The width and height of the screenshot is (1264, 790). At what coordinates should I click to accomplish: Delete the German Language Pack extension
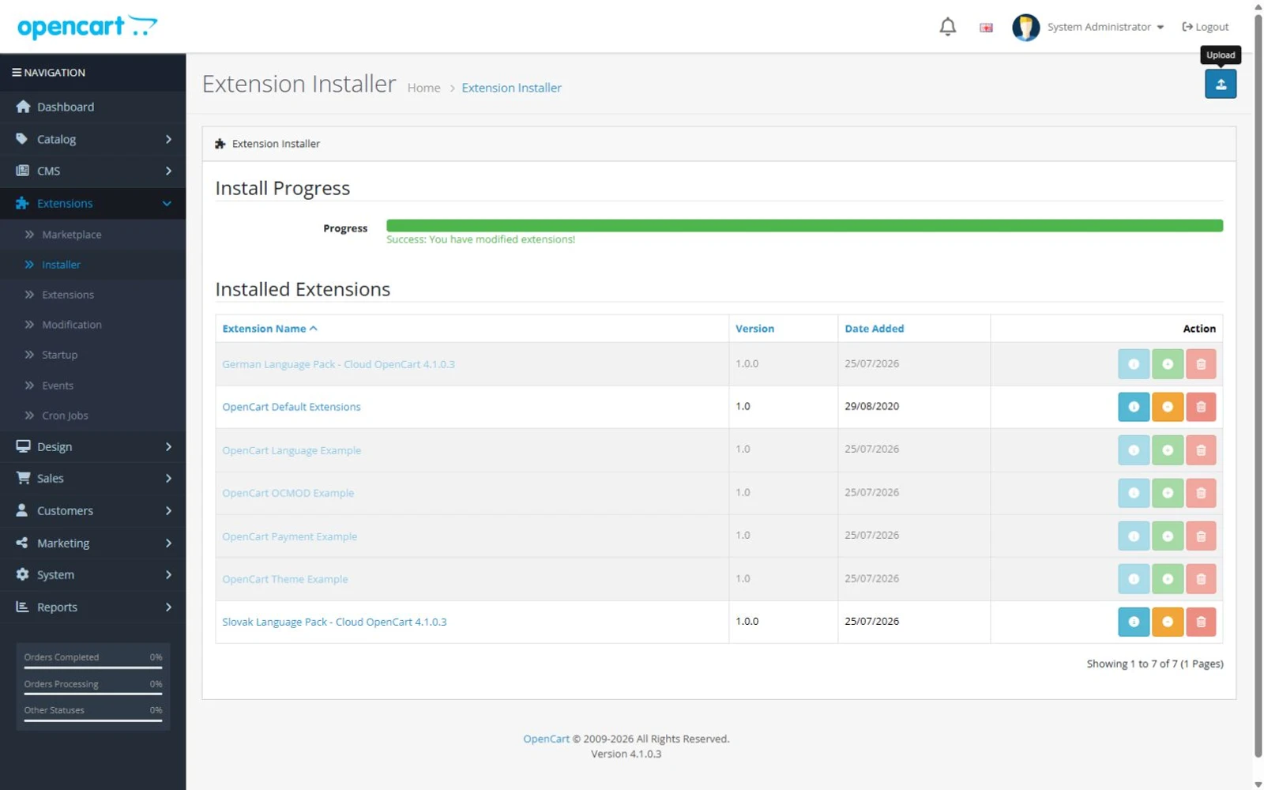(x=1201, y=364)
